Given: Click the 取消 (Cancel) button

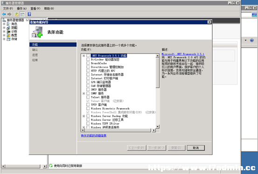Looking at the screenshot, I should point(196,148).
